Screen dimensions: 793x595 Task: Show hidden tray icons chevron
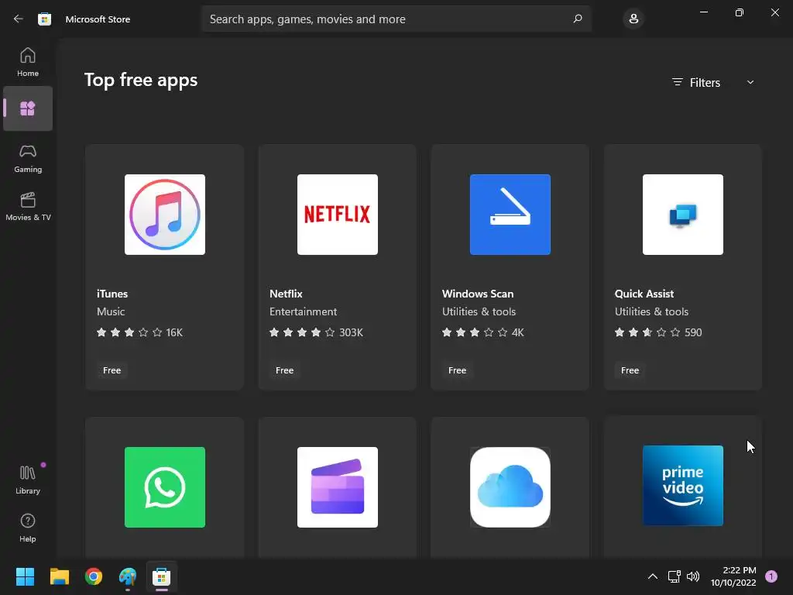pos(653,576)
